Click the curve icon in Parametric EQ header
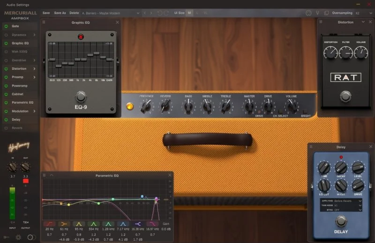375x243 pixels. point(52,176)
